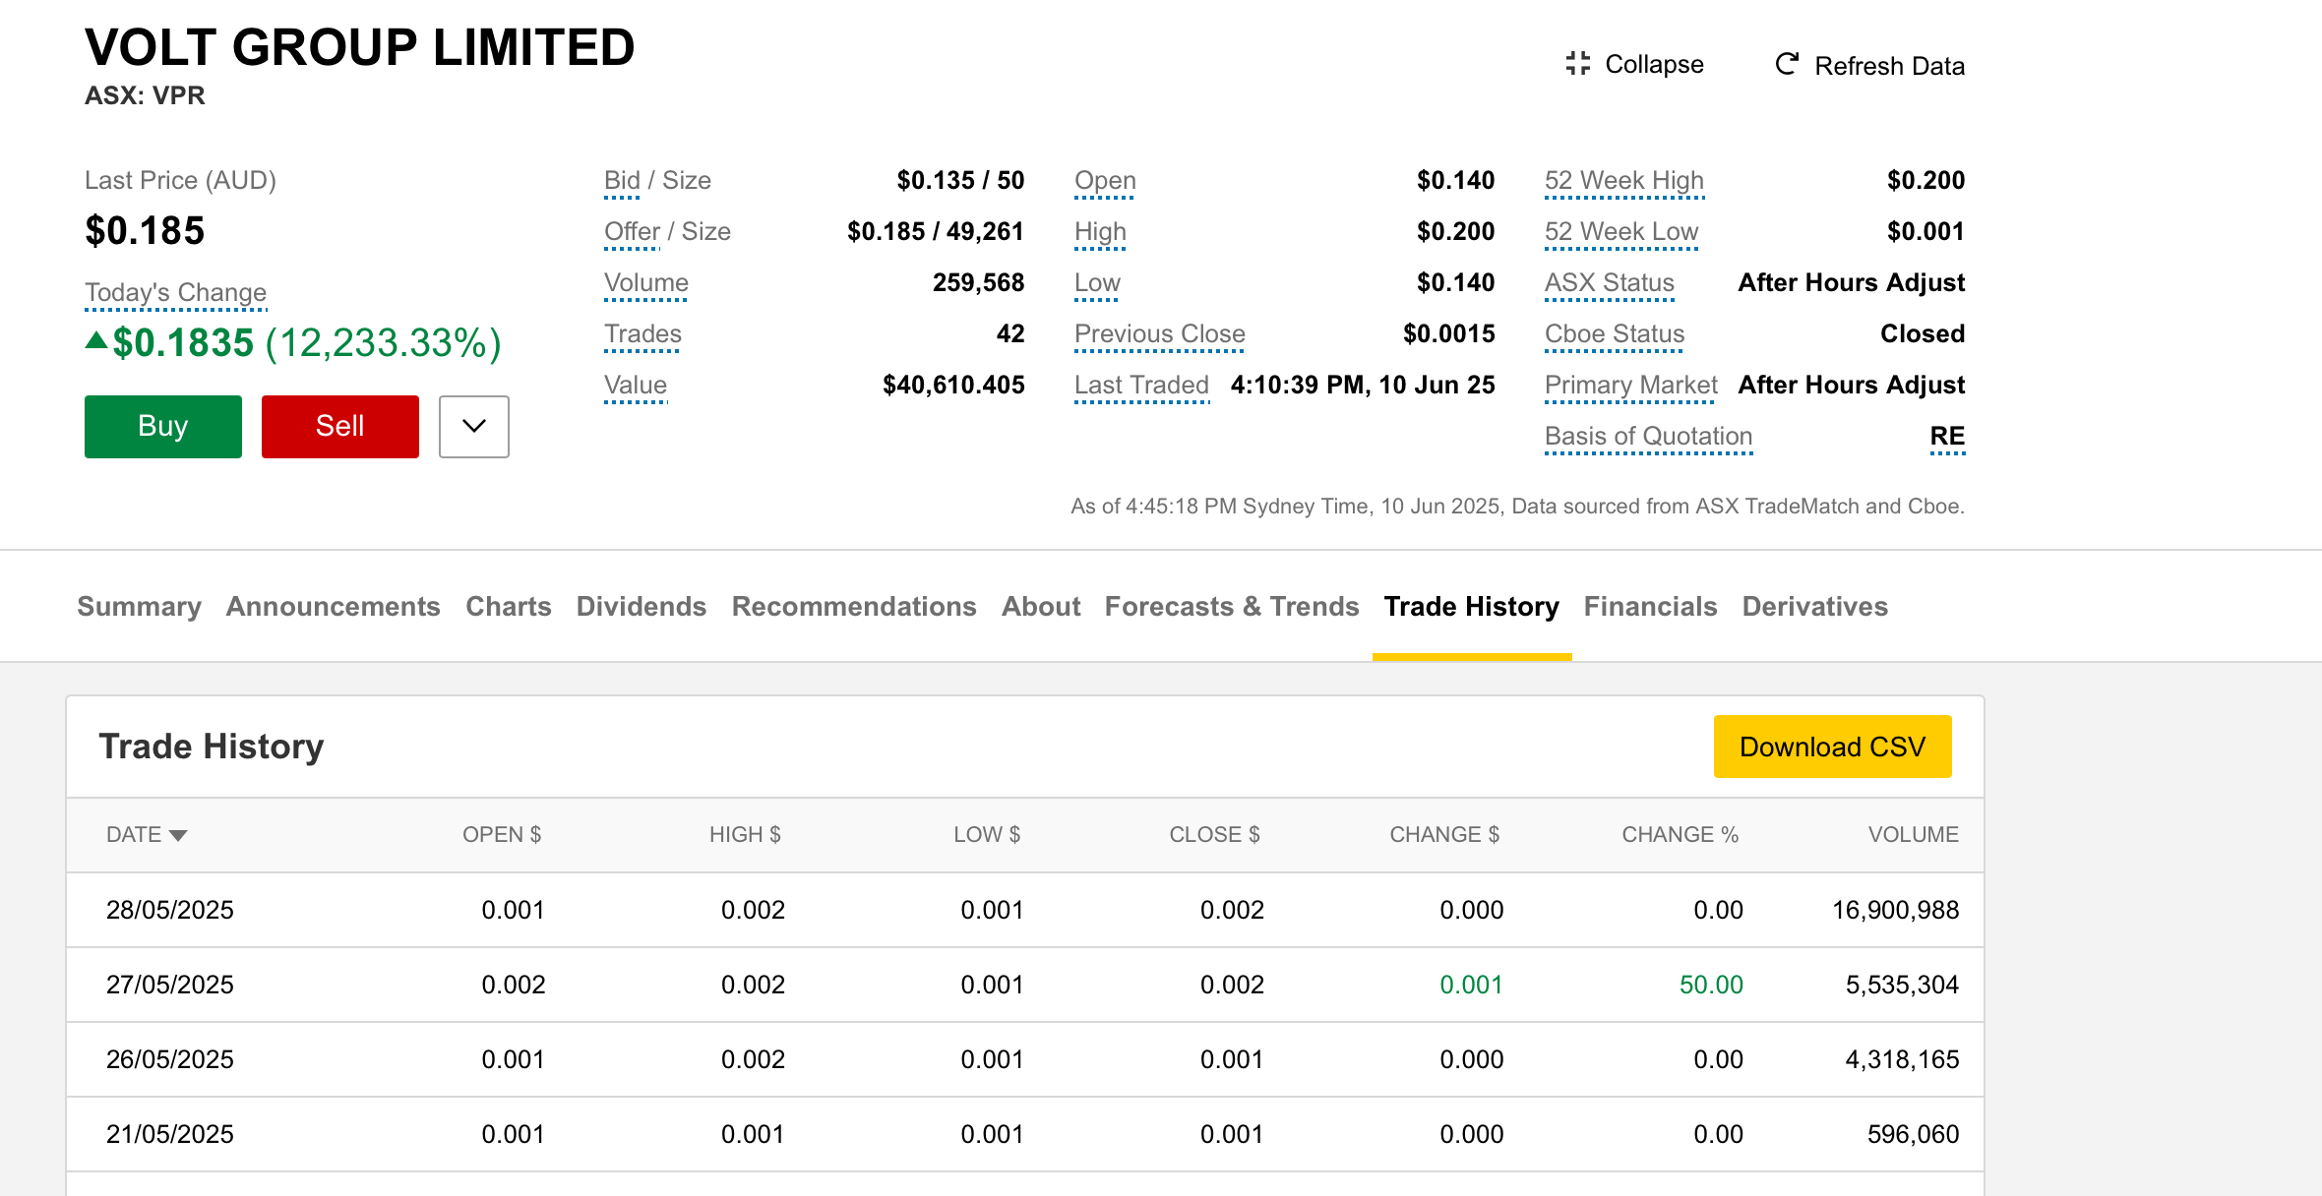Click the RE quotation basis code

(1947, 437)
